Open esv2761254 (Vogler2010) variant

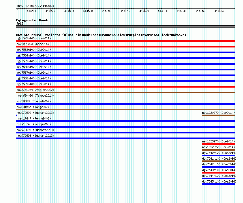click(x=35, y=90)
